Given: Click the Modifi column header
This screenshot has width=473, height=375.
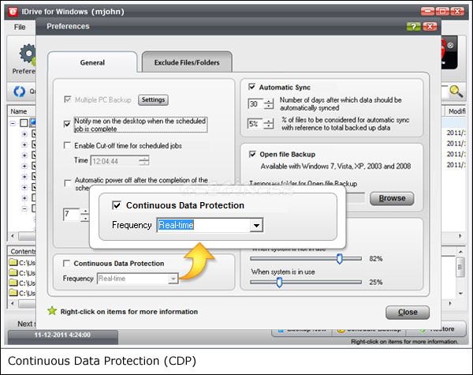Looking at the screenshot, I should (456, 111).
